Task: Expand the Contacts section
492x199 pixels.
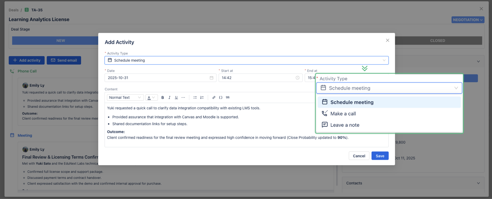Action: click(x=478, y=183)
